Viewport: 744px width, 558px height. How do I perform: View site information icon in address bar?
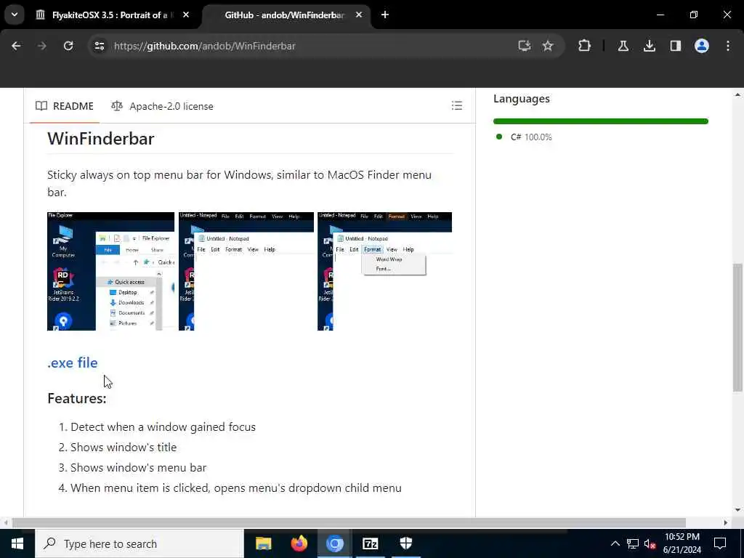point(99,46)
